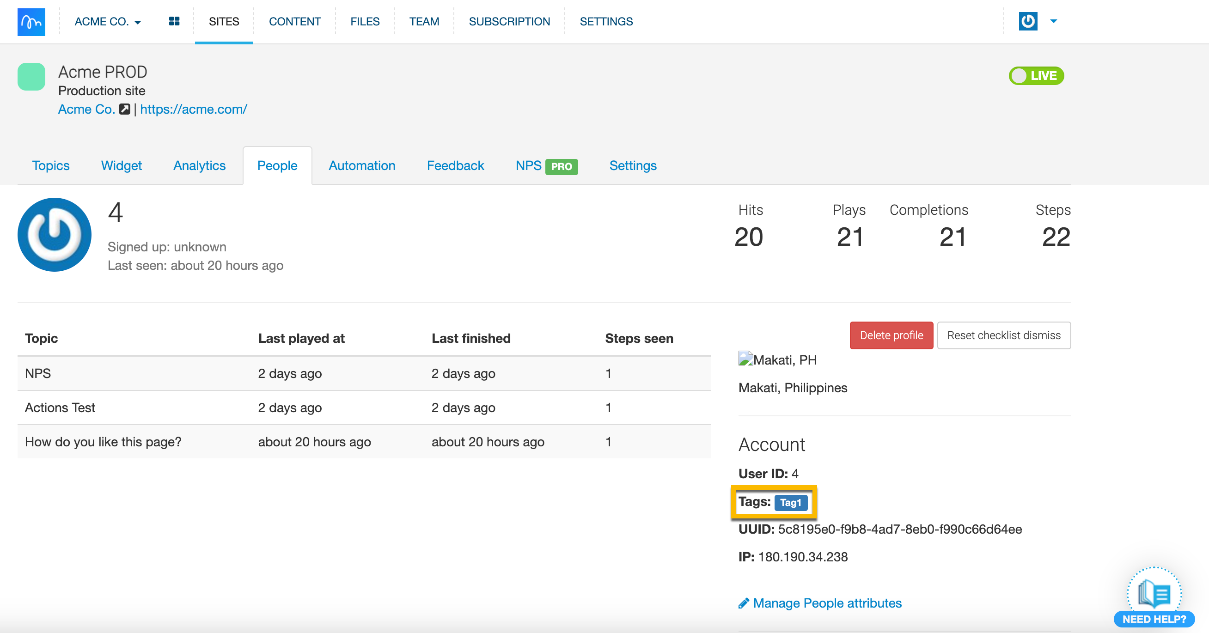This screenshot has width=1209, height=633.
Task: Open the https://acme.com/ link
Action: pyautogui.click(x=193, y=110)
